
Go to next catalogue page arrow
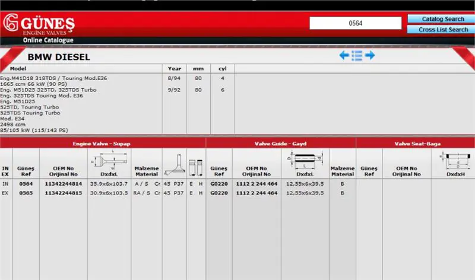coord(370,55)
